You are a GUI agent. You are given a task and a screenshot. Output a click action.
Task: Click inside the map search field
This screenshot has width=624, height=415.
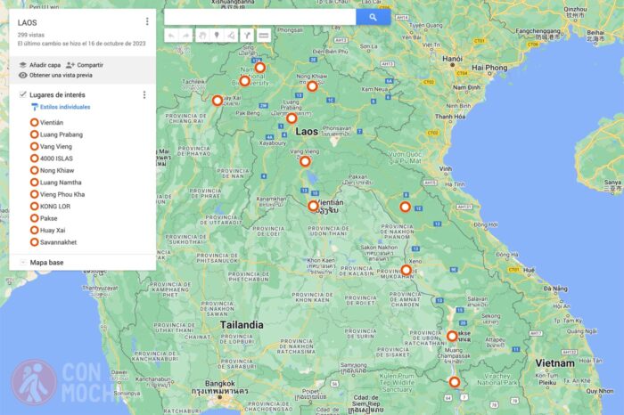260,17
